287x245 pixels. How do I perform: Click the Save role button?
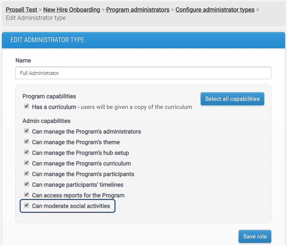coord(255,236)
